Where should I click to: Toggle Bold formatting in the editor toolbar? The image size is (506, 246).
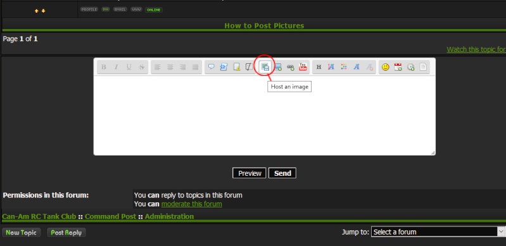[104, 67]
